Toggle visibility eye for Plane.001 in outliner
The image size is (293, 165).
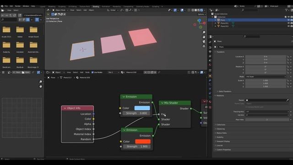(288, 23)
